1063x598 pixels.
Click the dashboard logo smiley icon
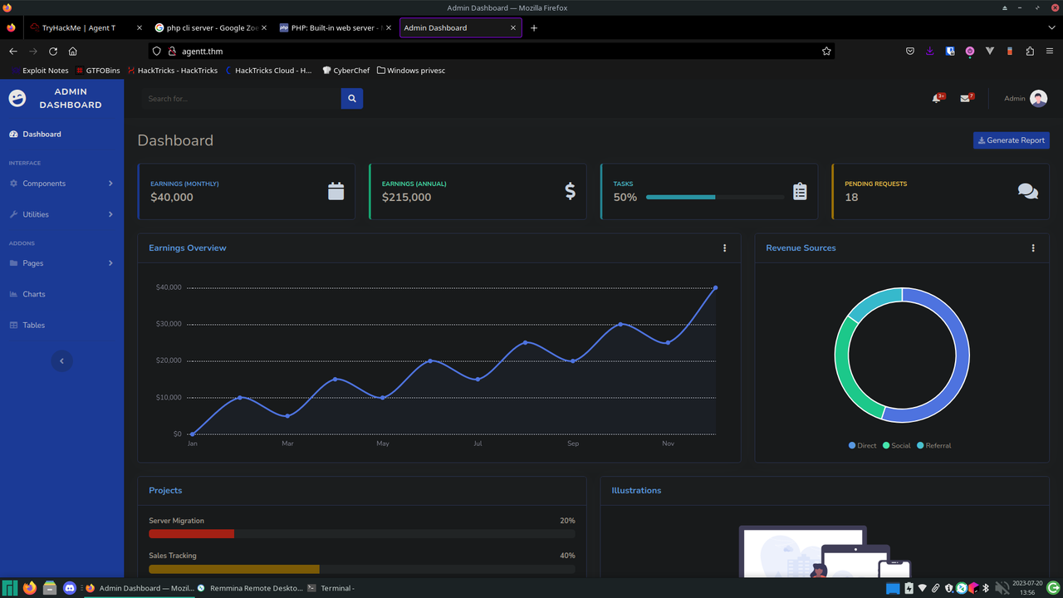[17, 98]
